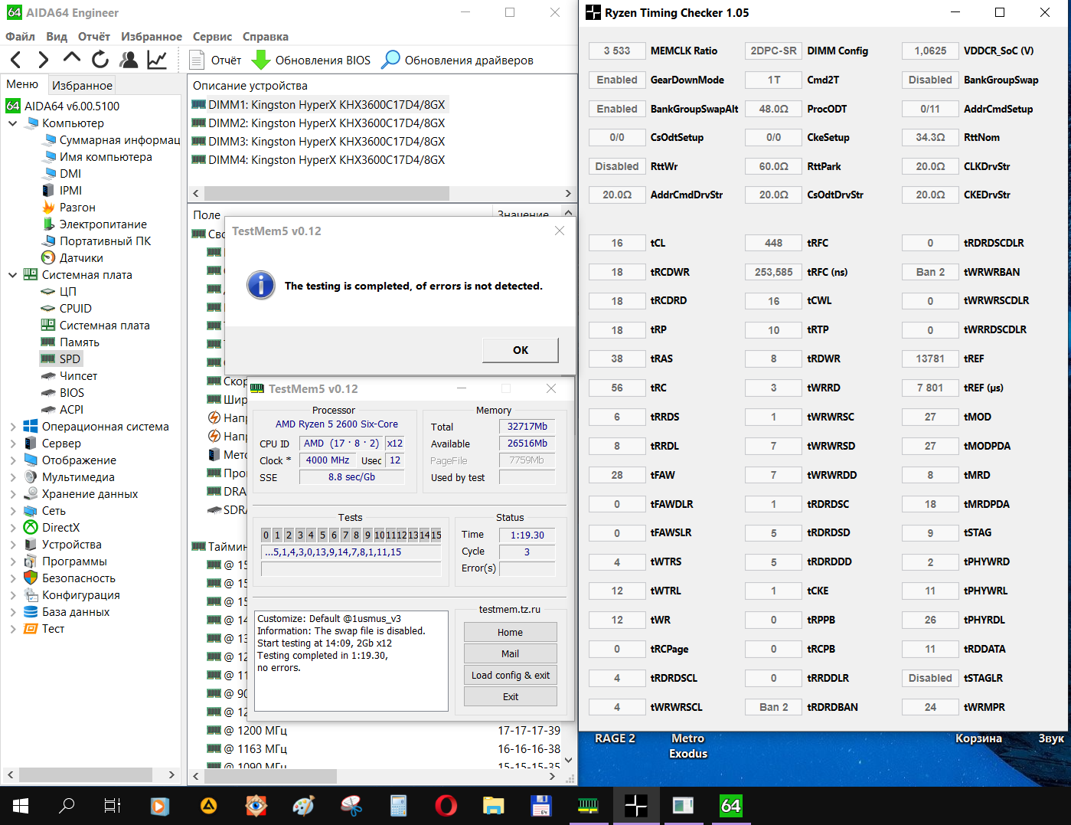Click the DMI item icon
This screenshot has width=1071, height=825.
(x=48, y=174)
